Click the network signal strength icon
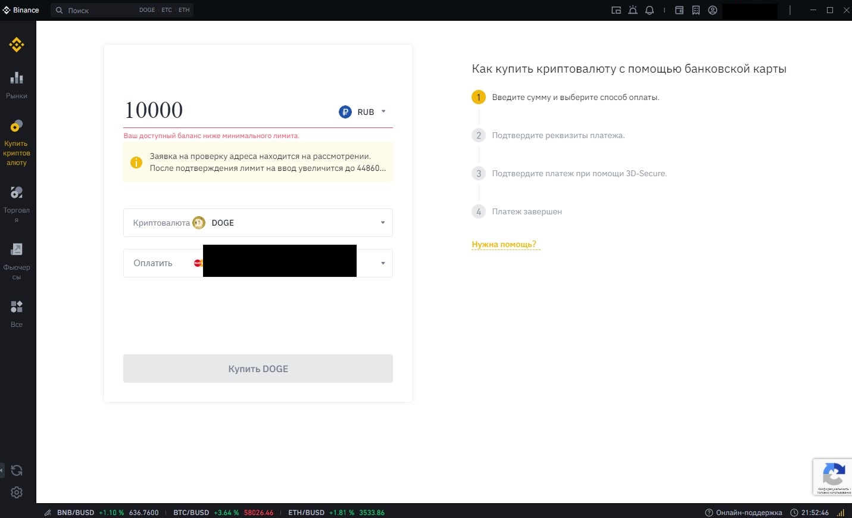 [841, 513]
